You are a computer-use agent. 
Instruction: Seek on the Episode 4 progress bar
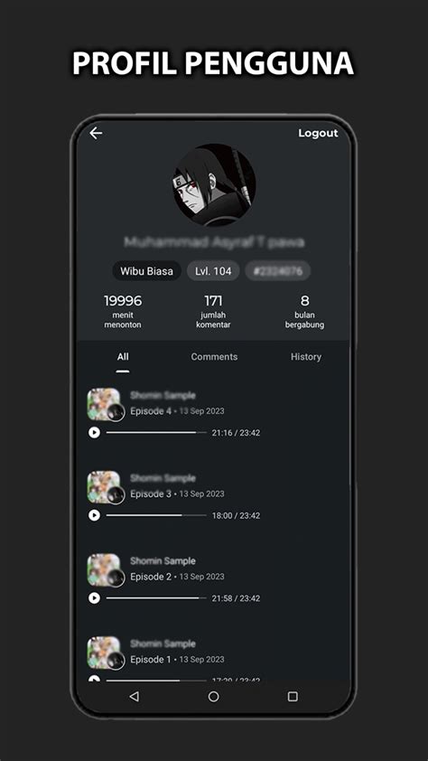pos(156,432)
